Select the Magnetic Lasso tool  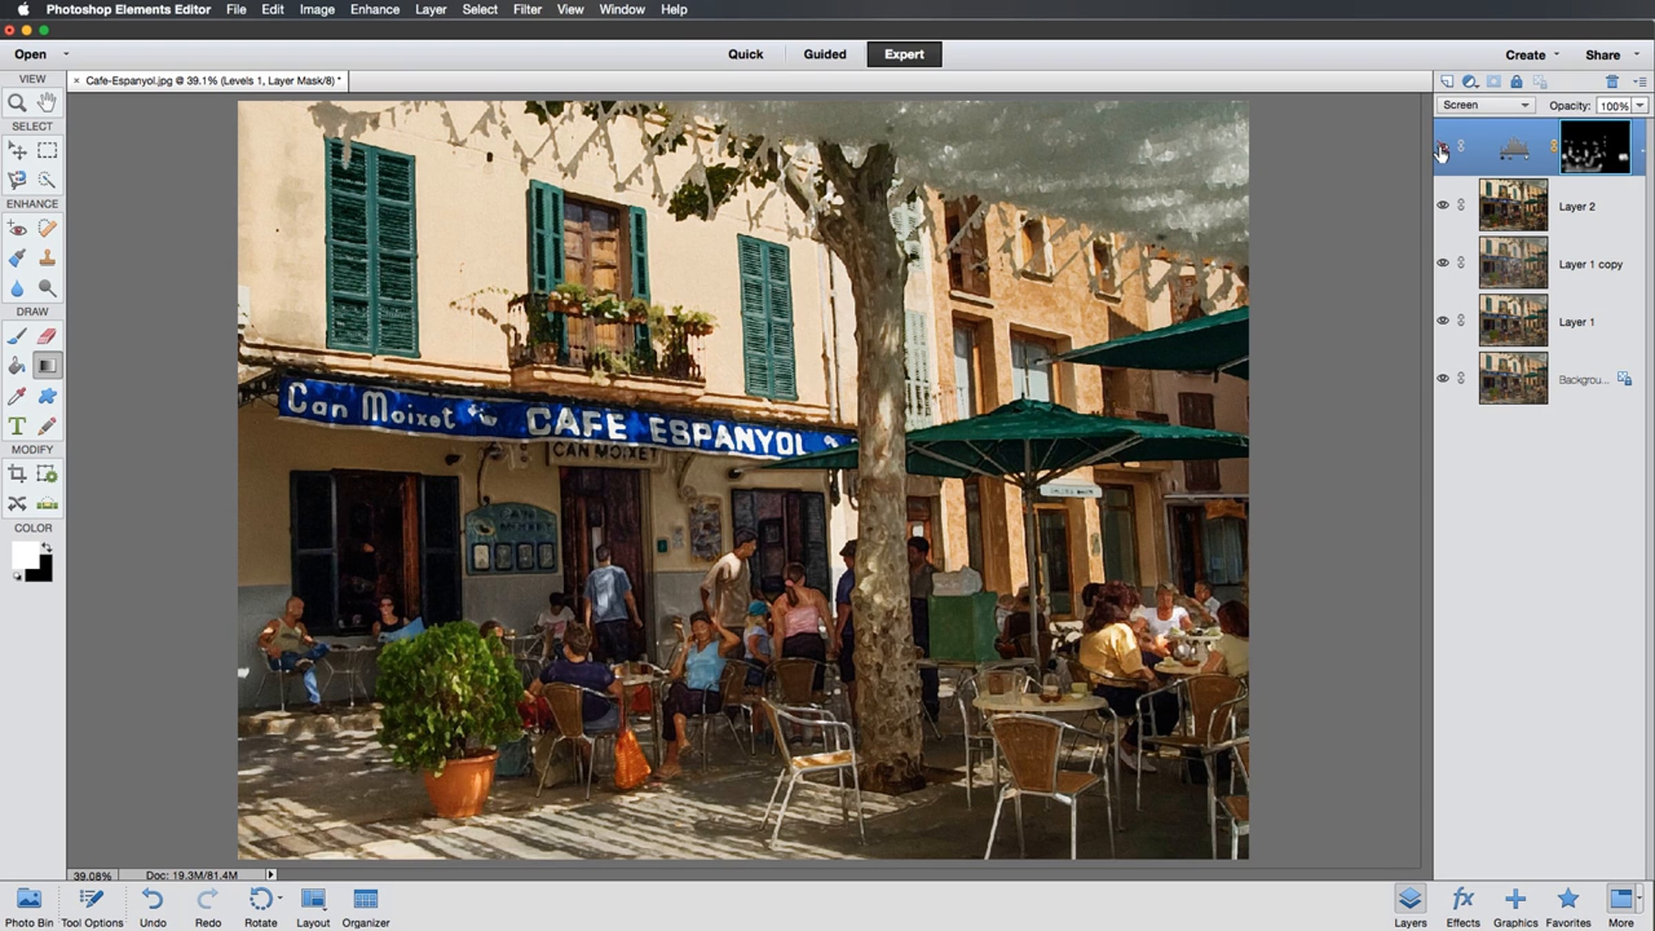[x=17, y=180]
